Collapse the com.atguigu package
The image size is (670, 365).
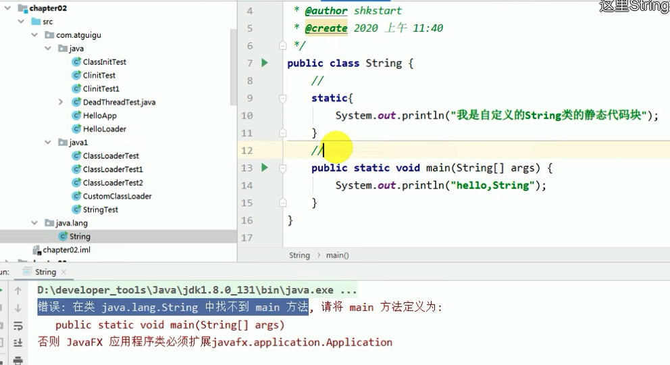coord(34,35)
